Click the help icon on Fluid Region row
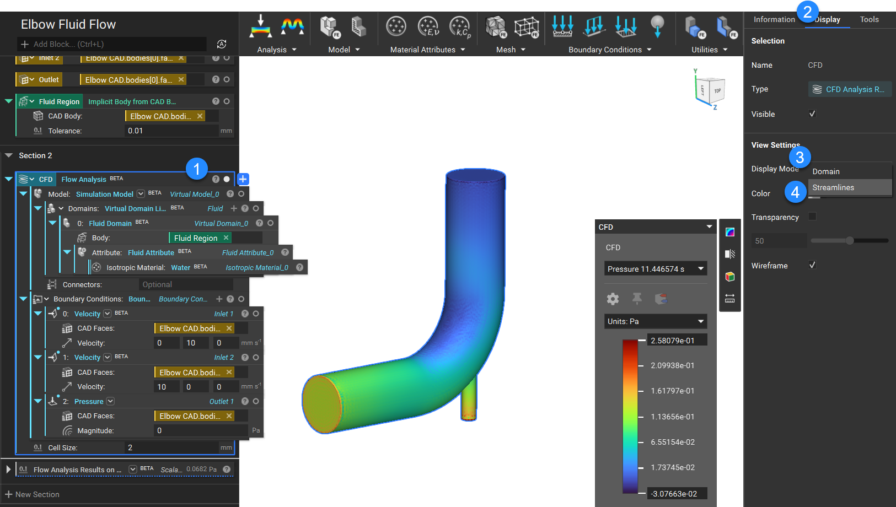Viewport: 896px width, 507px height. pos(216,101)
